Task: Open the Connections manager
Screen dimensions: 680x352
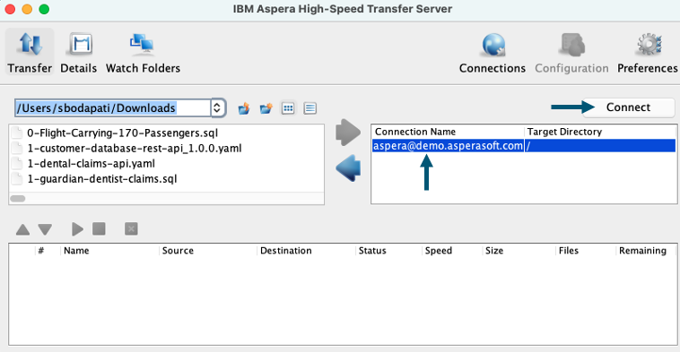Action: [x=493, y=53]
